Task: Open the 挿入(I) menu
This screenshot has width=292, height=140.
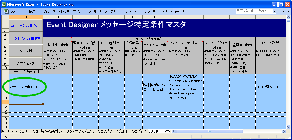Action: tap(64, 11)
